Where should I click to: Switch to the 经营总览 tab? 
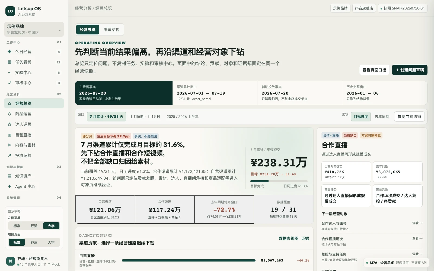click(x=88, y=30)
